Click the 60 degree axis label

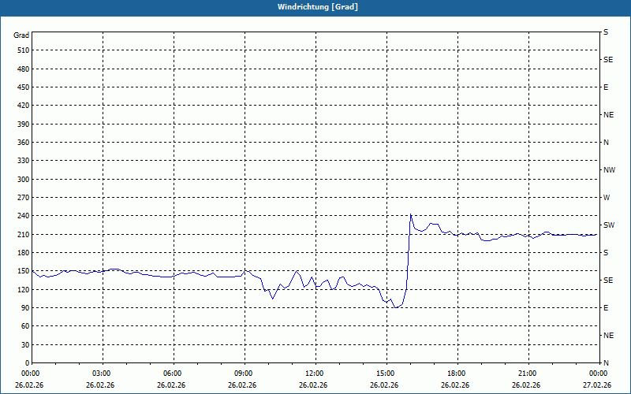25,326
